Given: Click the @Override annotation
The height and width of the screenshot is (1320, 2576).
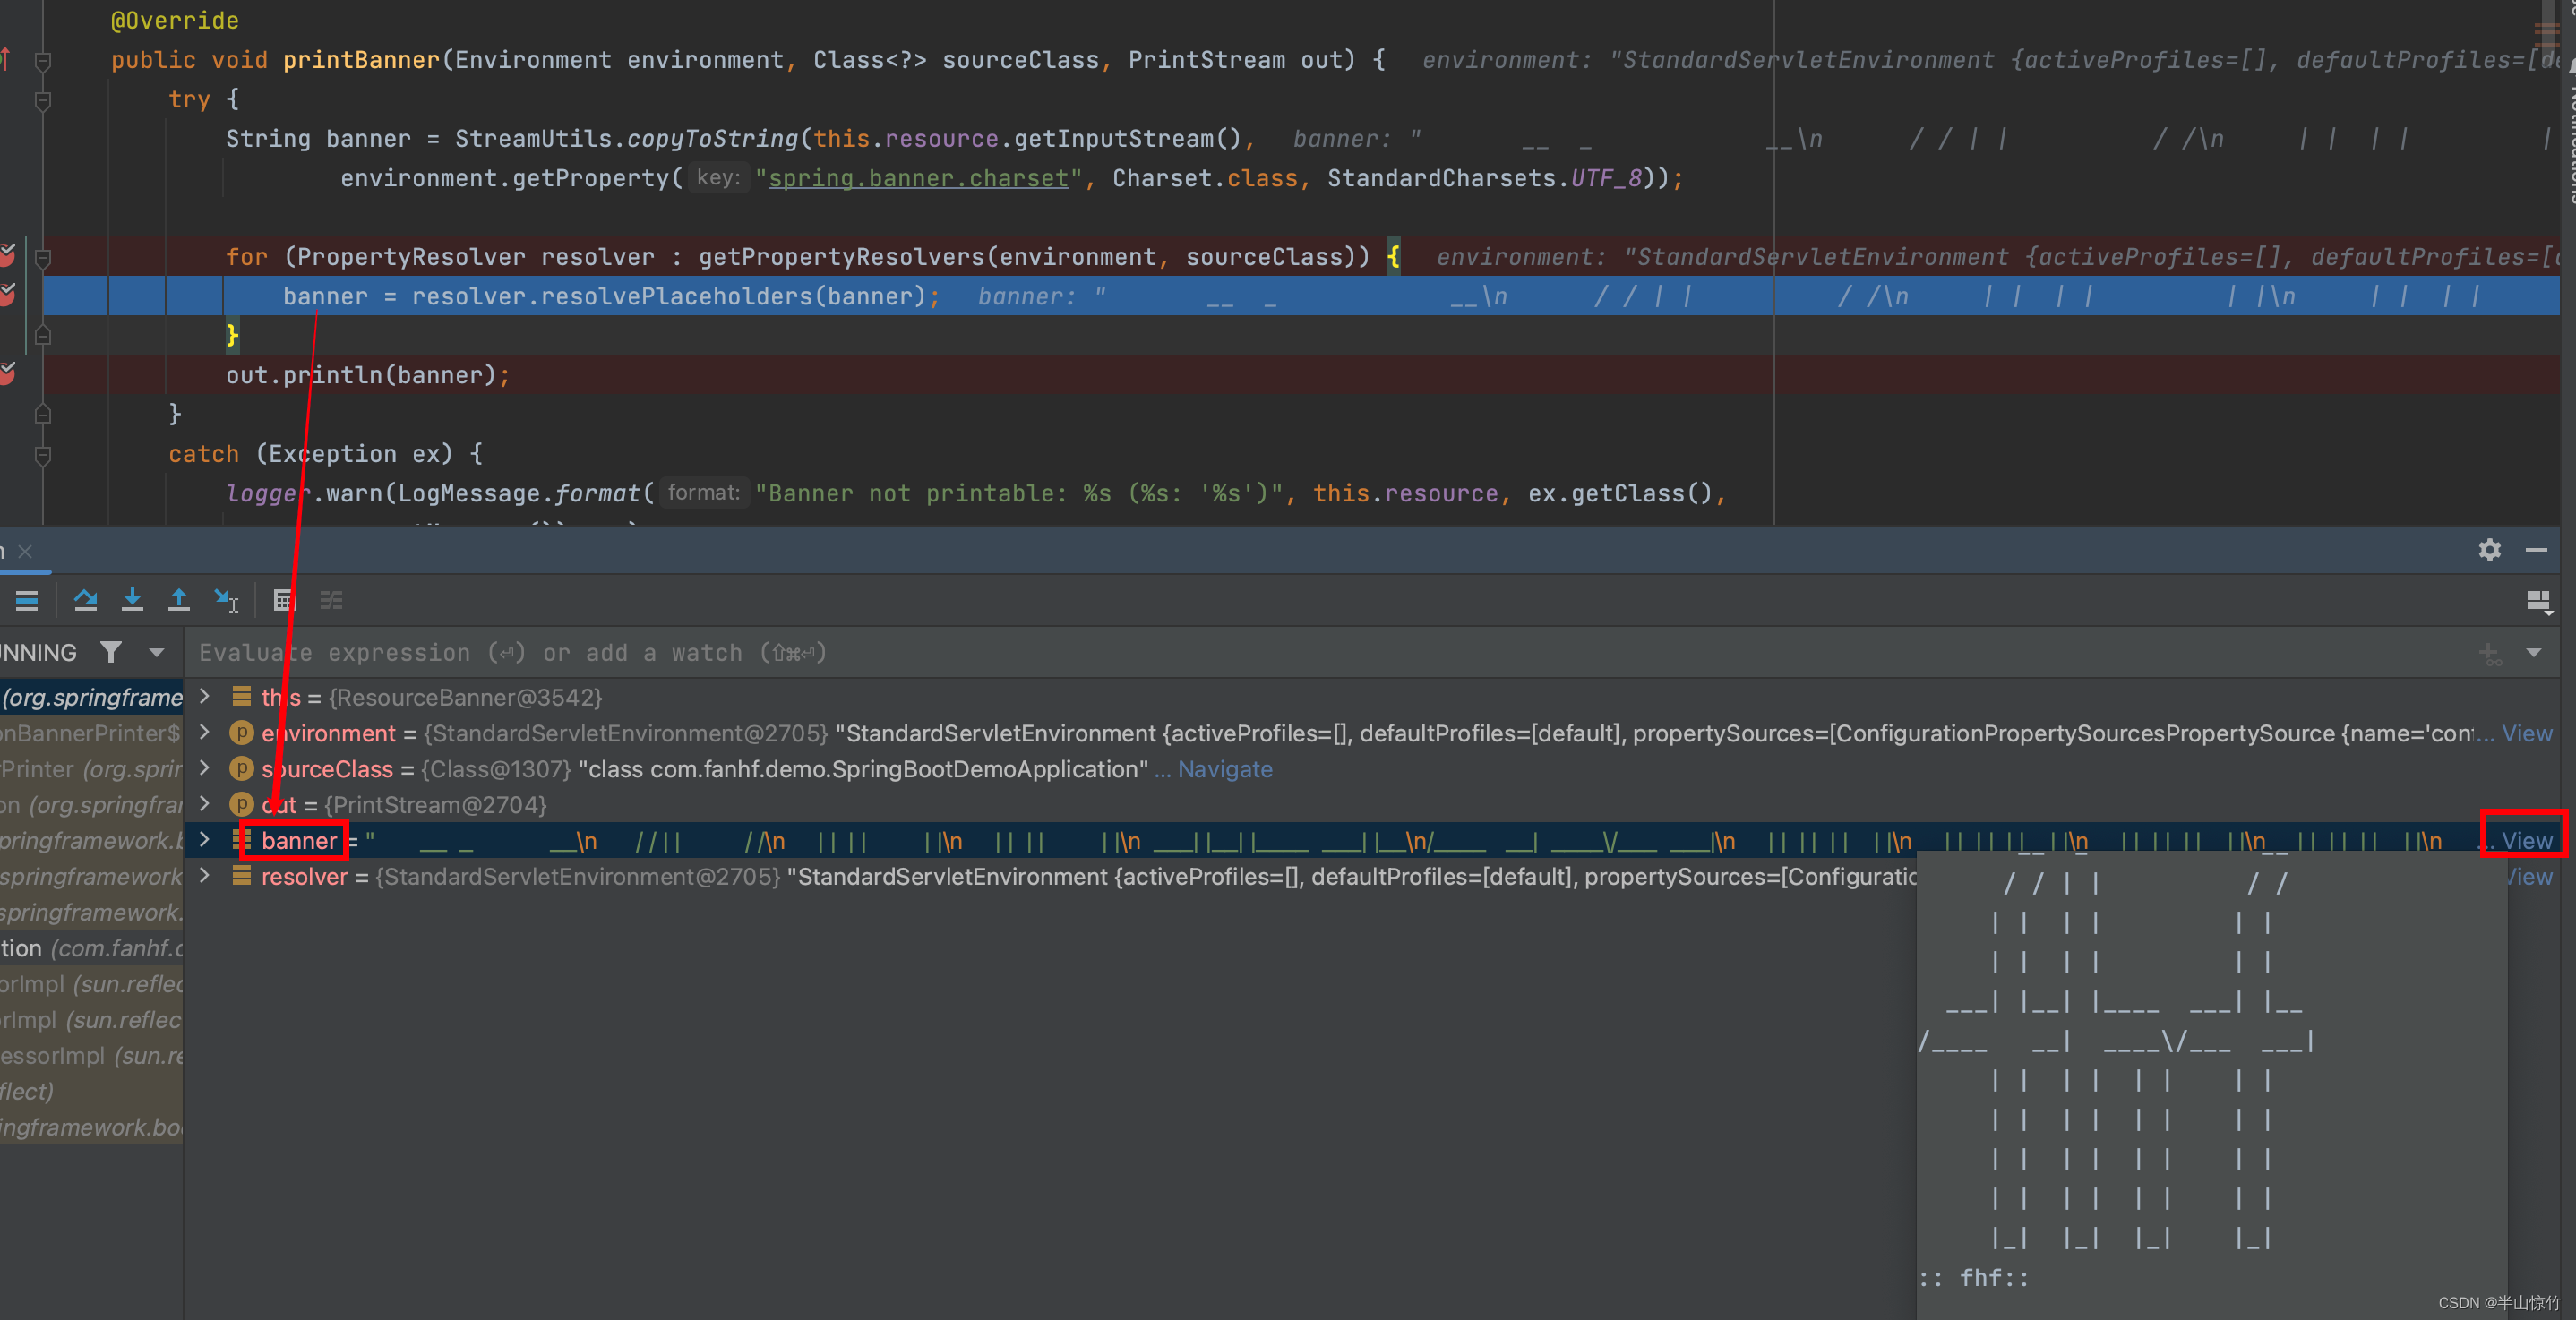Looking at the screenshot, I should coord(174,20).
